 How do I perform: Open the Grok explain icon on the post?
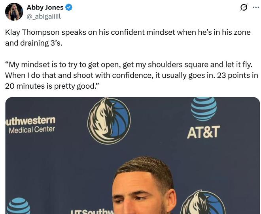click(x=244, y=7)
